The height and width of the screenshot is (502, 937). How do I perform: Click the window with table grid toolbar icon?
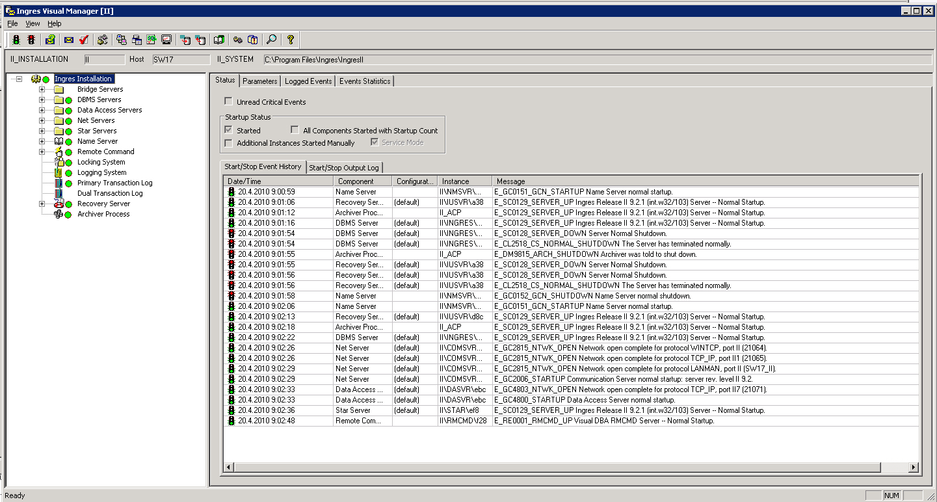click(137, 40)
